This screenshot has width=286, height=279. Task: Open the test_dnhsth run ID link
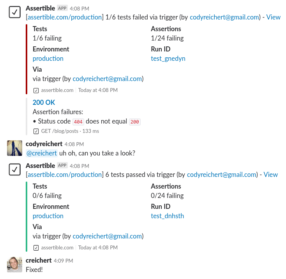point(167,216)
